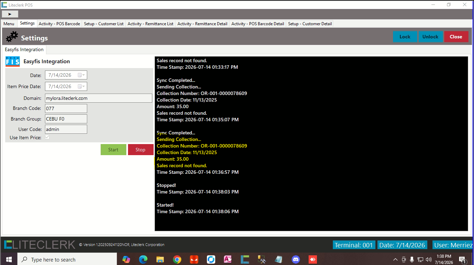Click the microphone tray icon

coord(412,259)
